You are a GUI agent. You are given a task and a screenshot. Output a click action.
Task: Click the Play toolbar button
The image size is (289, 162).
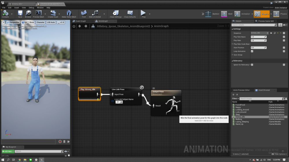143,14
